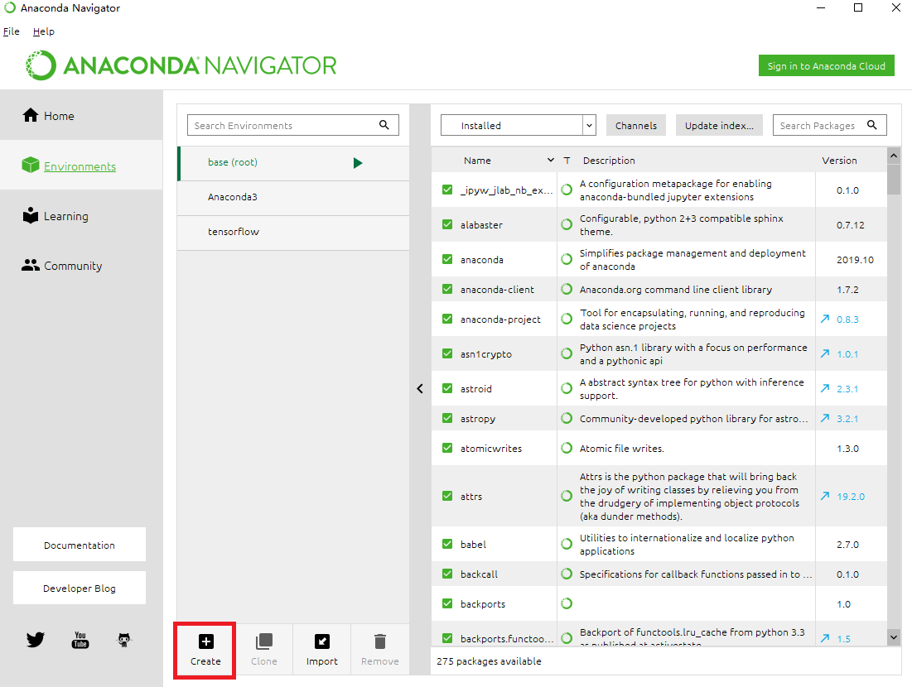Open the GitHub octocat icon link
912x687 pixels.
click(x=124, y=640)
